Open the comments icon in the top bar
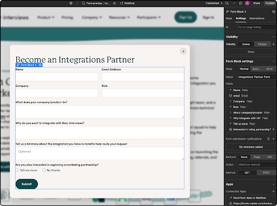 (x=241, y=3)
